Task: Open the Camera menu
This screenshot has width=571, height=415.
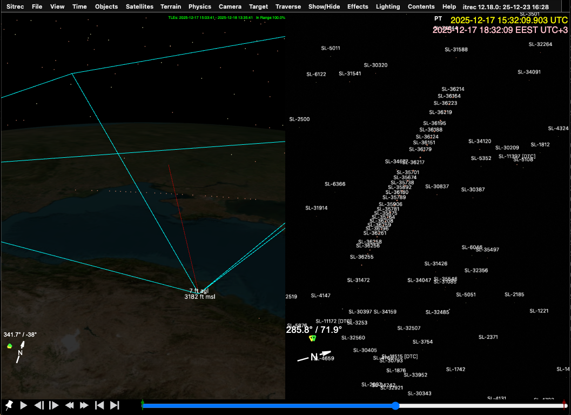Action: pos(230,6)
